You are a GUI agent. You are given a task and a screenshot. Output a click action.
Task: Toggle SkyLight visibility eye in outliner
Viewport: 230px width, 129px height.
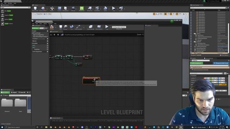pyautogui.click(x=191, y=40)
